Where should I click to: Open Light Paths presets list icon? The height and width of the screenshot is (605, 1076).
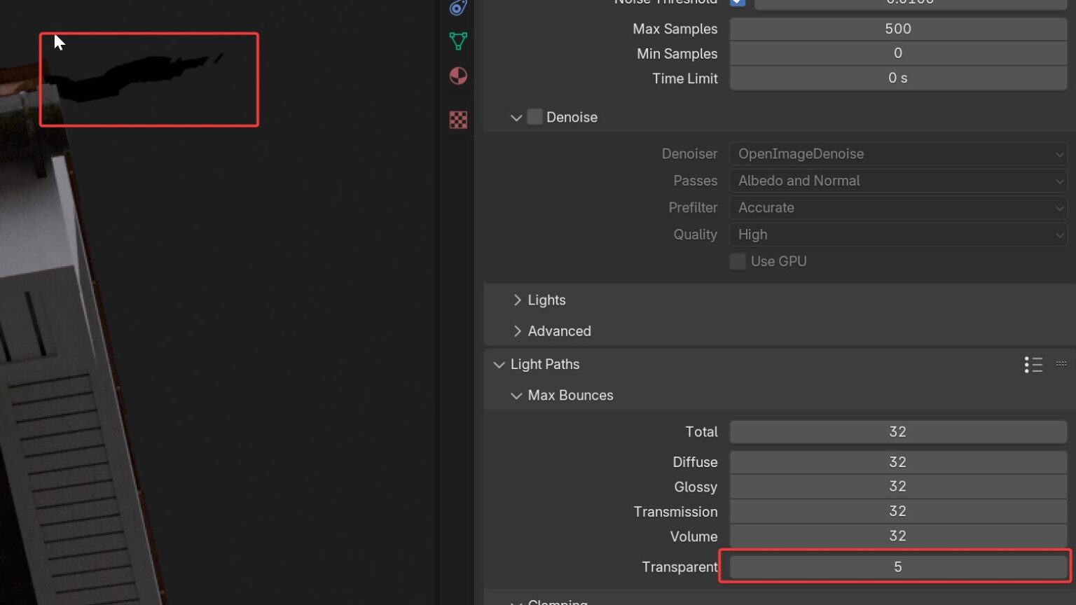point(1033,364)
